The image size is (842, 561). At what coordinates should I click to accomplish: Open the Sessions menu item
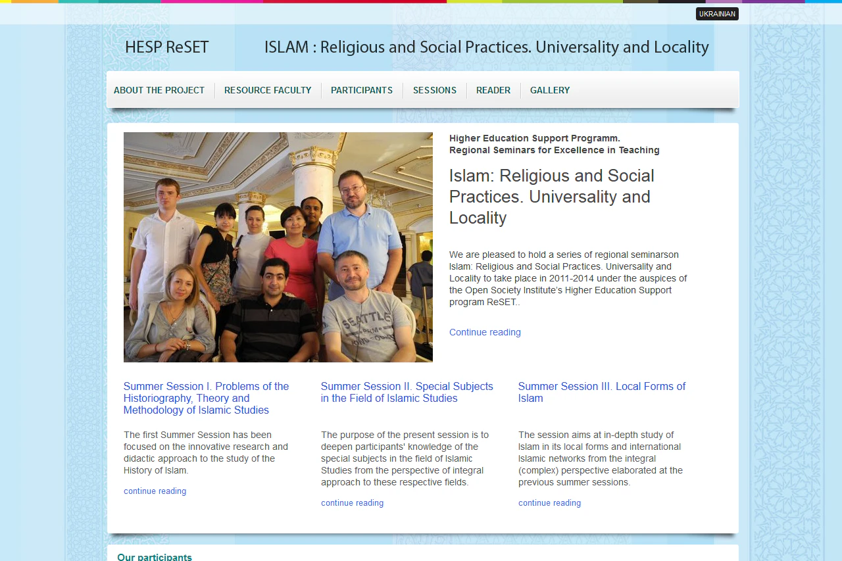tap(434, 90)
